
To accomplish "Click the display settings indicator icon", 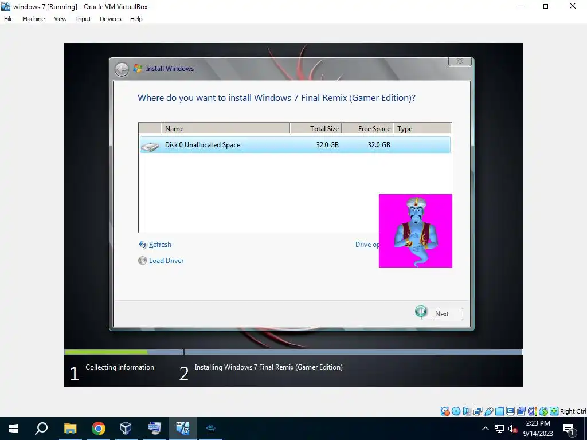I will (x=511, y=411).
